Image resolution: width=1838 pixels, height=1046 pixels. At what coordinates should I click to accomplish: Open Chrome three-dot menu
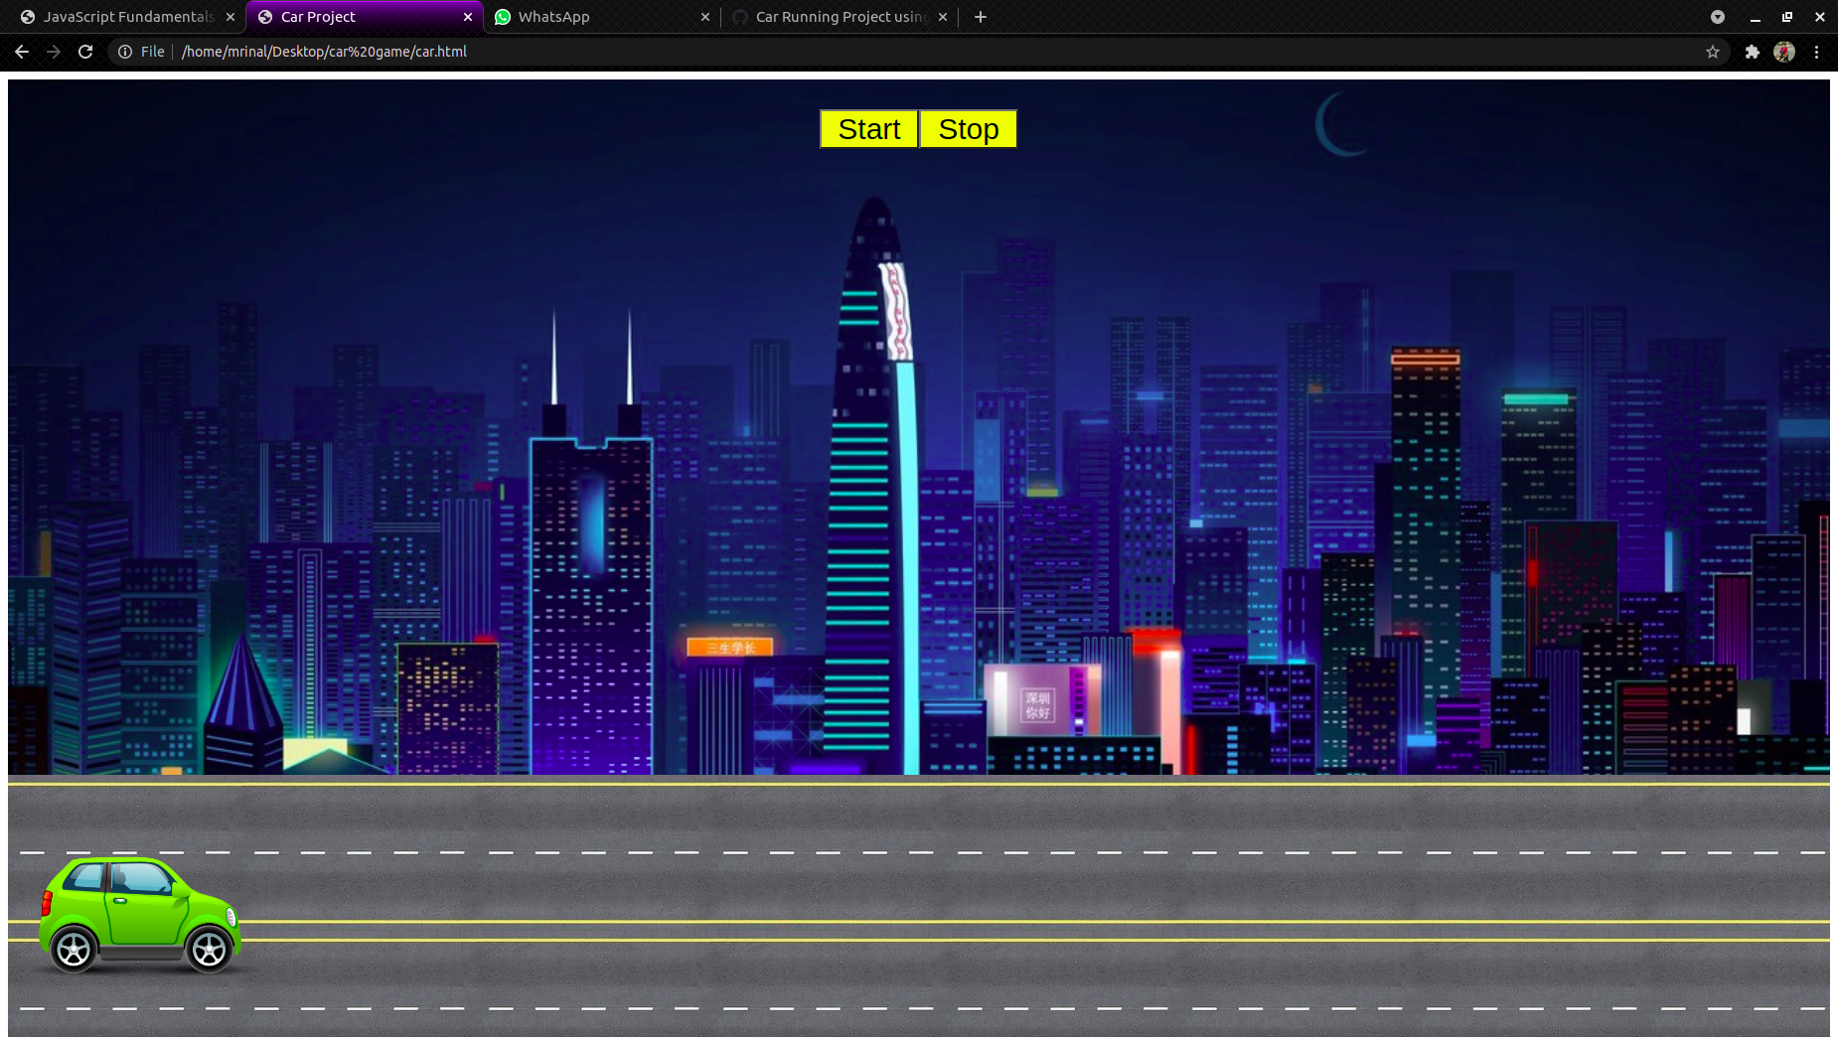click(1816, 52)
